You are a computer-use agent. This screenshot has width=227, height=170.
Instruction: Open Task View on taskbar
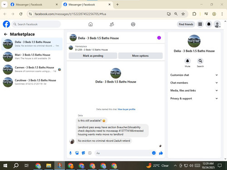[x=26, y=165]
